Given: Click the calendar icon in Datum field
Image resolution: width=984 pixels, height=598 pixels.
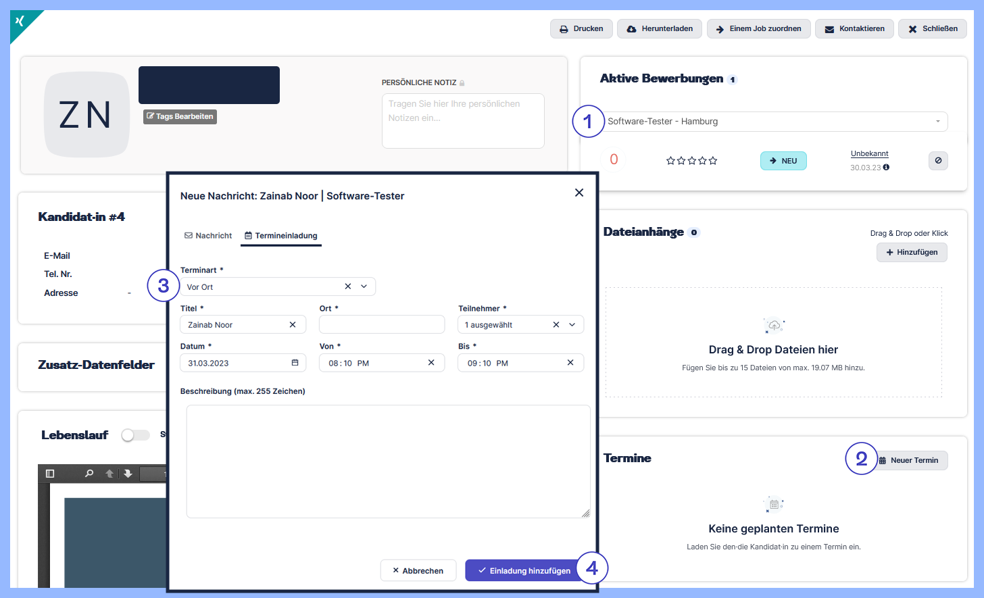Looking at the screenshot, I should [x=295, y=363].
